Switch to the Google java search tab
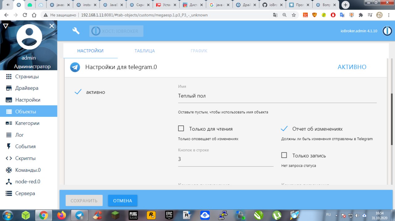395x221 pixels. (x=220, y=5)
